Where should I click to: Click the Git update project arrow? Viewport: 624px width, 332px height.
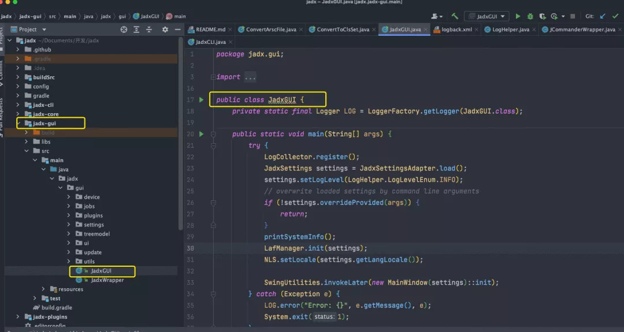(x=603, y=16)
